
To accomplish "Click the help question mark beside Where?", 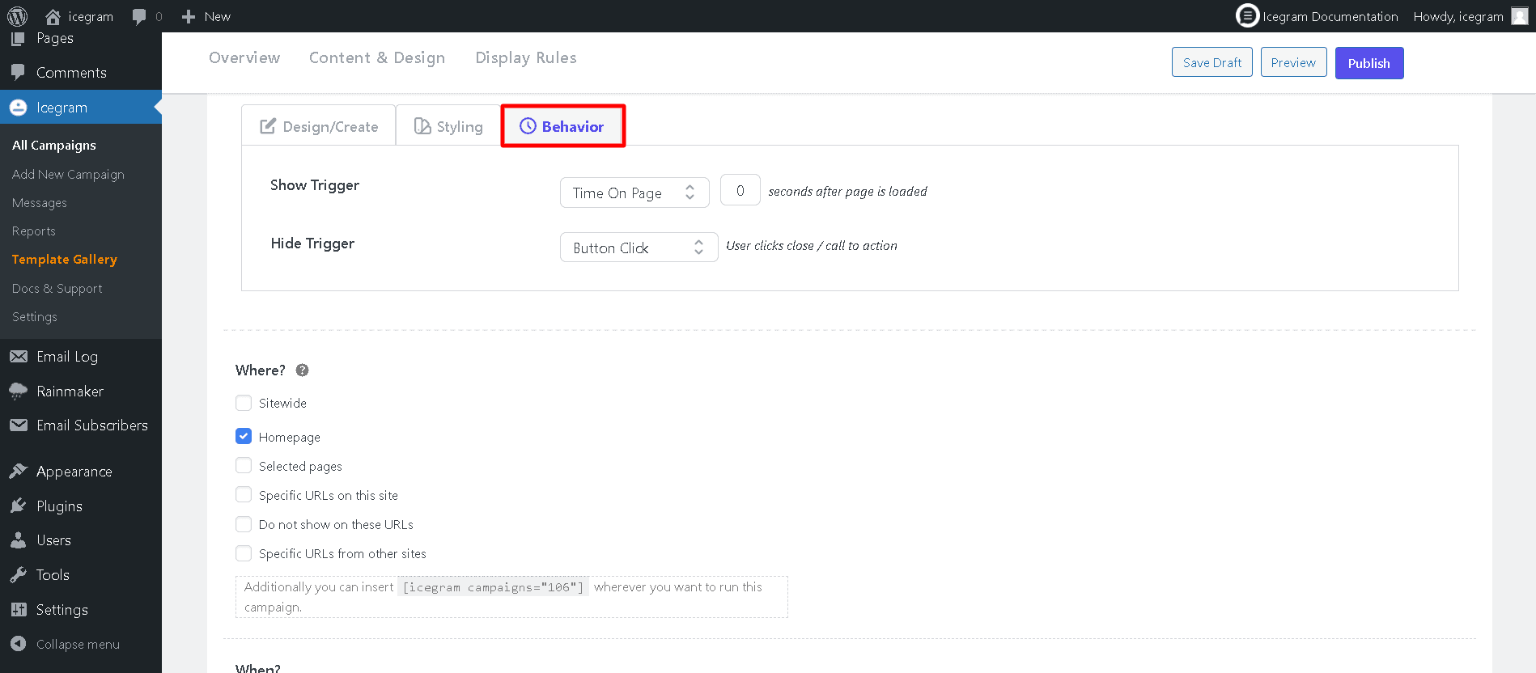I will coord(302,370).
